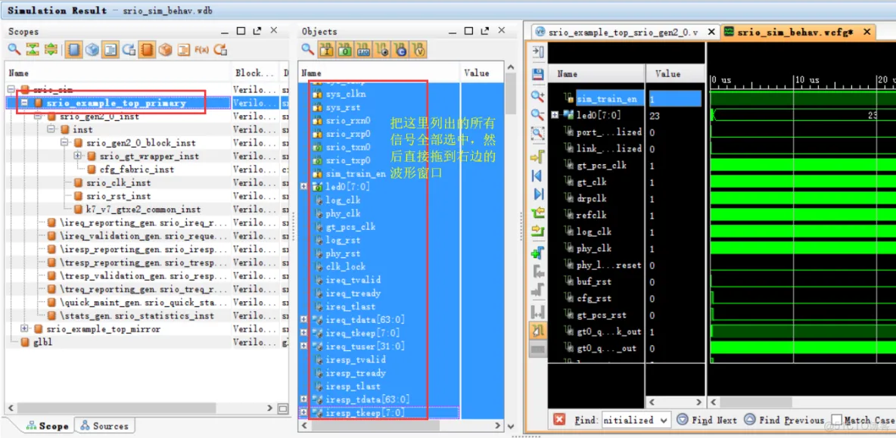Float the Scopes panel
The width and height of the screenshot is (896, 438).
click(257, 31)
